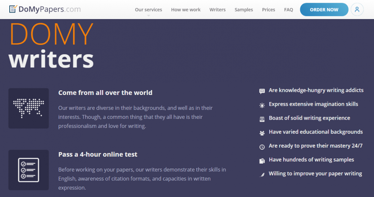Click the text Are ready to prove their mastery 24/7

tap(316, 146)
